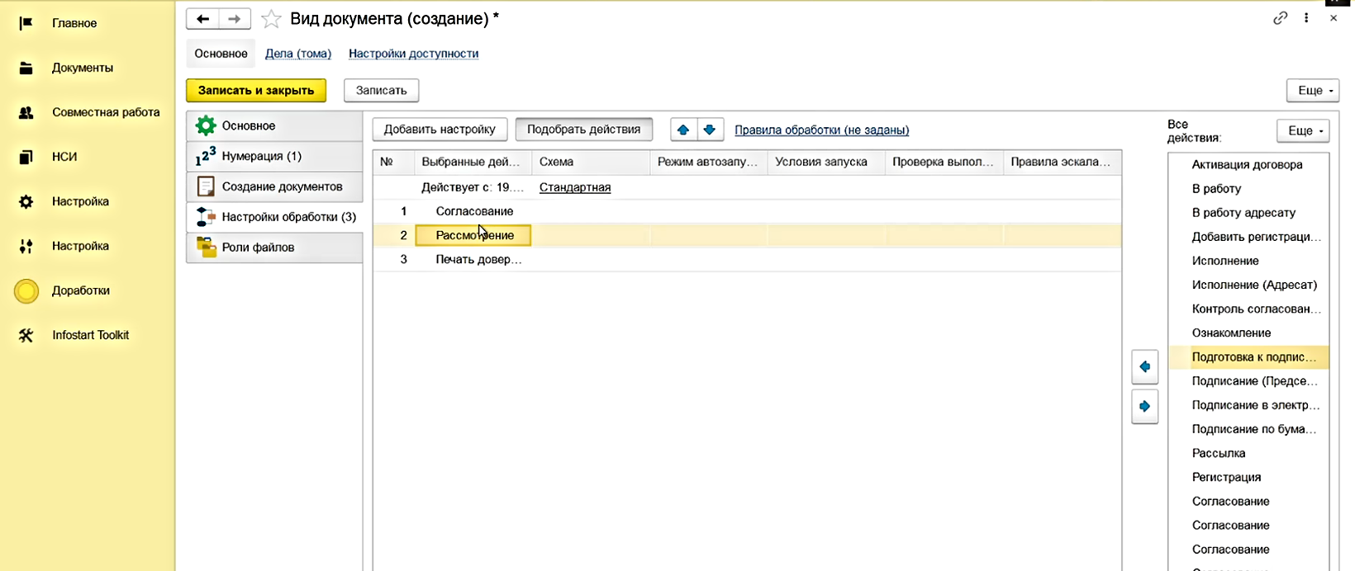The height and width of the screenshot is (571, 1355).
Task: Open the Правила обработки (не заданы) link
Action: [x=821, y=130]
